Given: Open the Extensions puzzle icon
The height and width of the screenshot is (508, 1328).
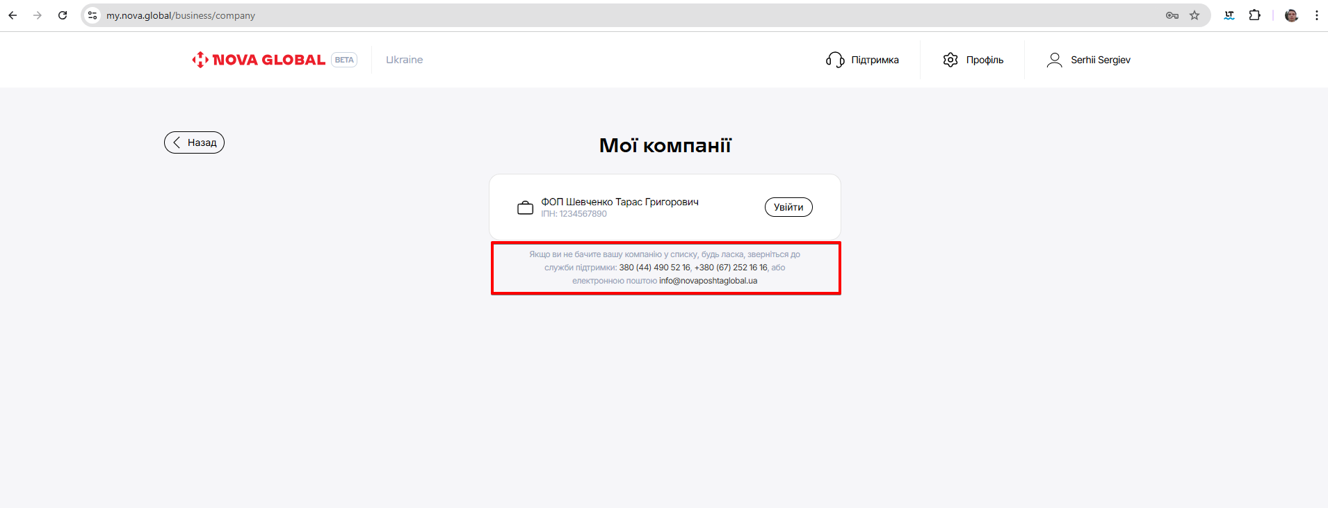Looking at the screenshot, I should coord(1254,15).
